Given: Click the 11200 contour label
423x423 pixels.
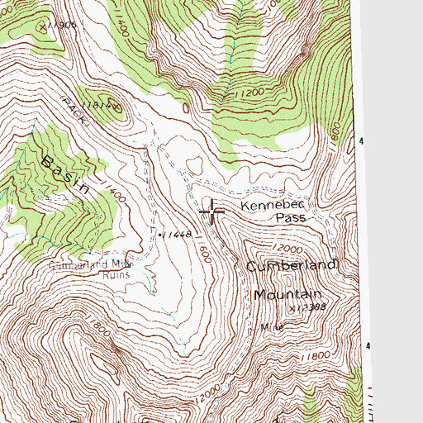Looking at the screenshot, I should coord(250,93).
